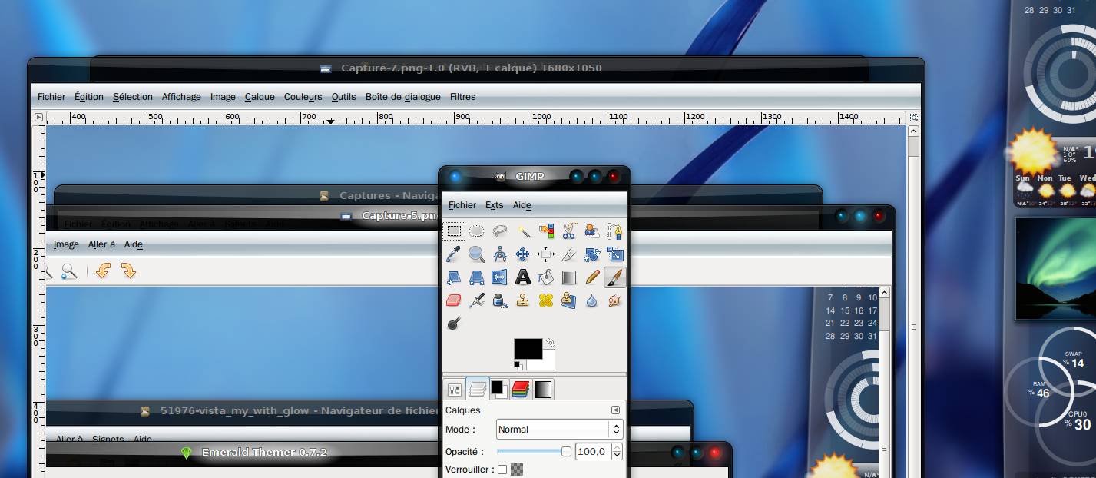1096x478 pixels.
Task: Swap foreground and background colors arrow
Action: pyautogui.click(x=550, y=343)
